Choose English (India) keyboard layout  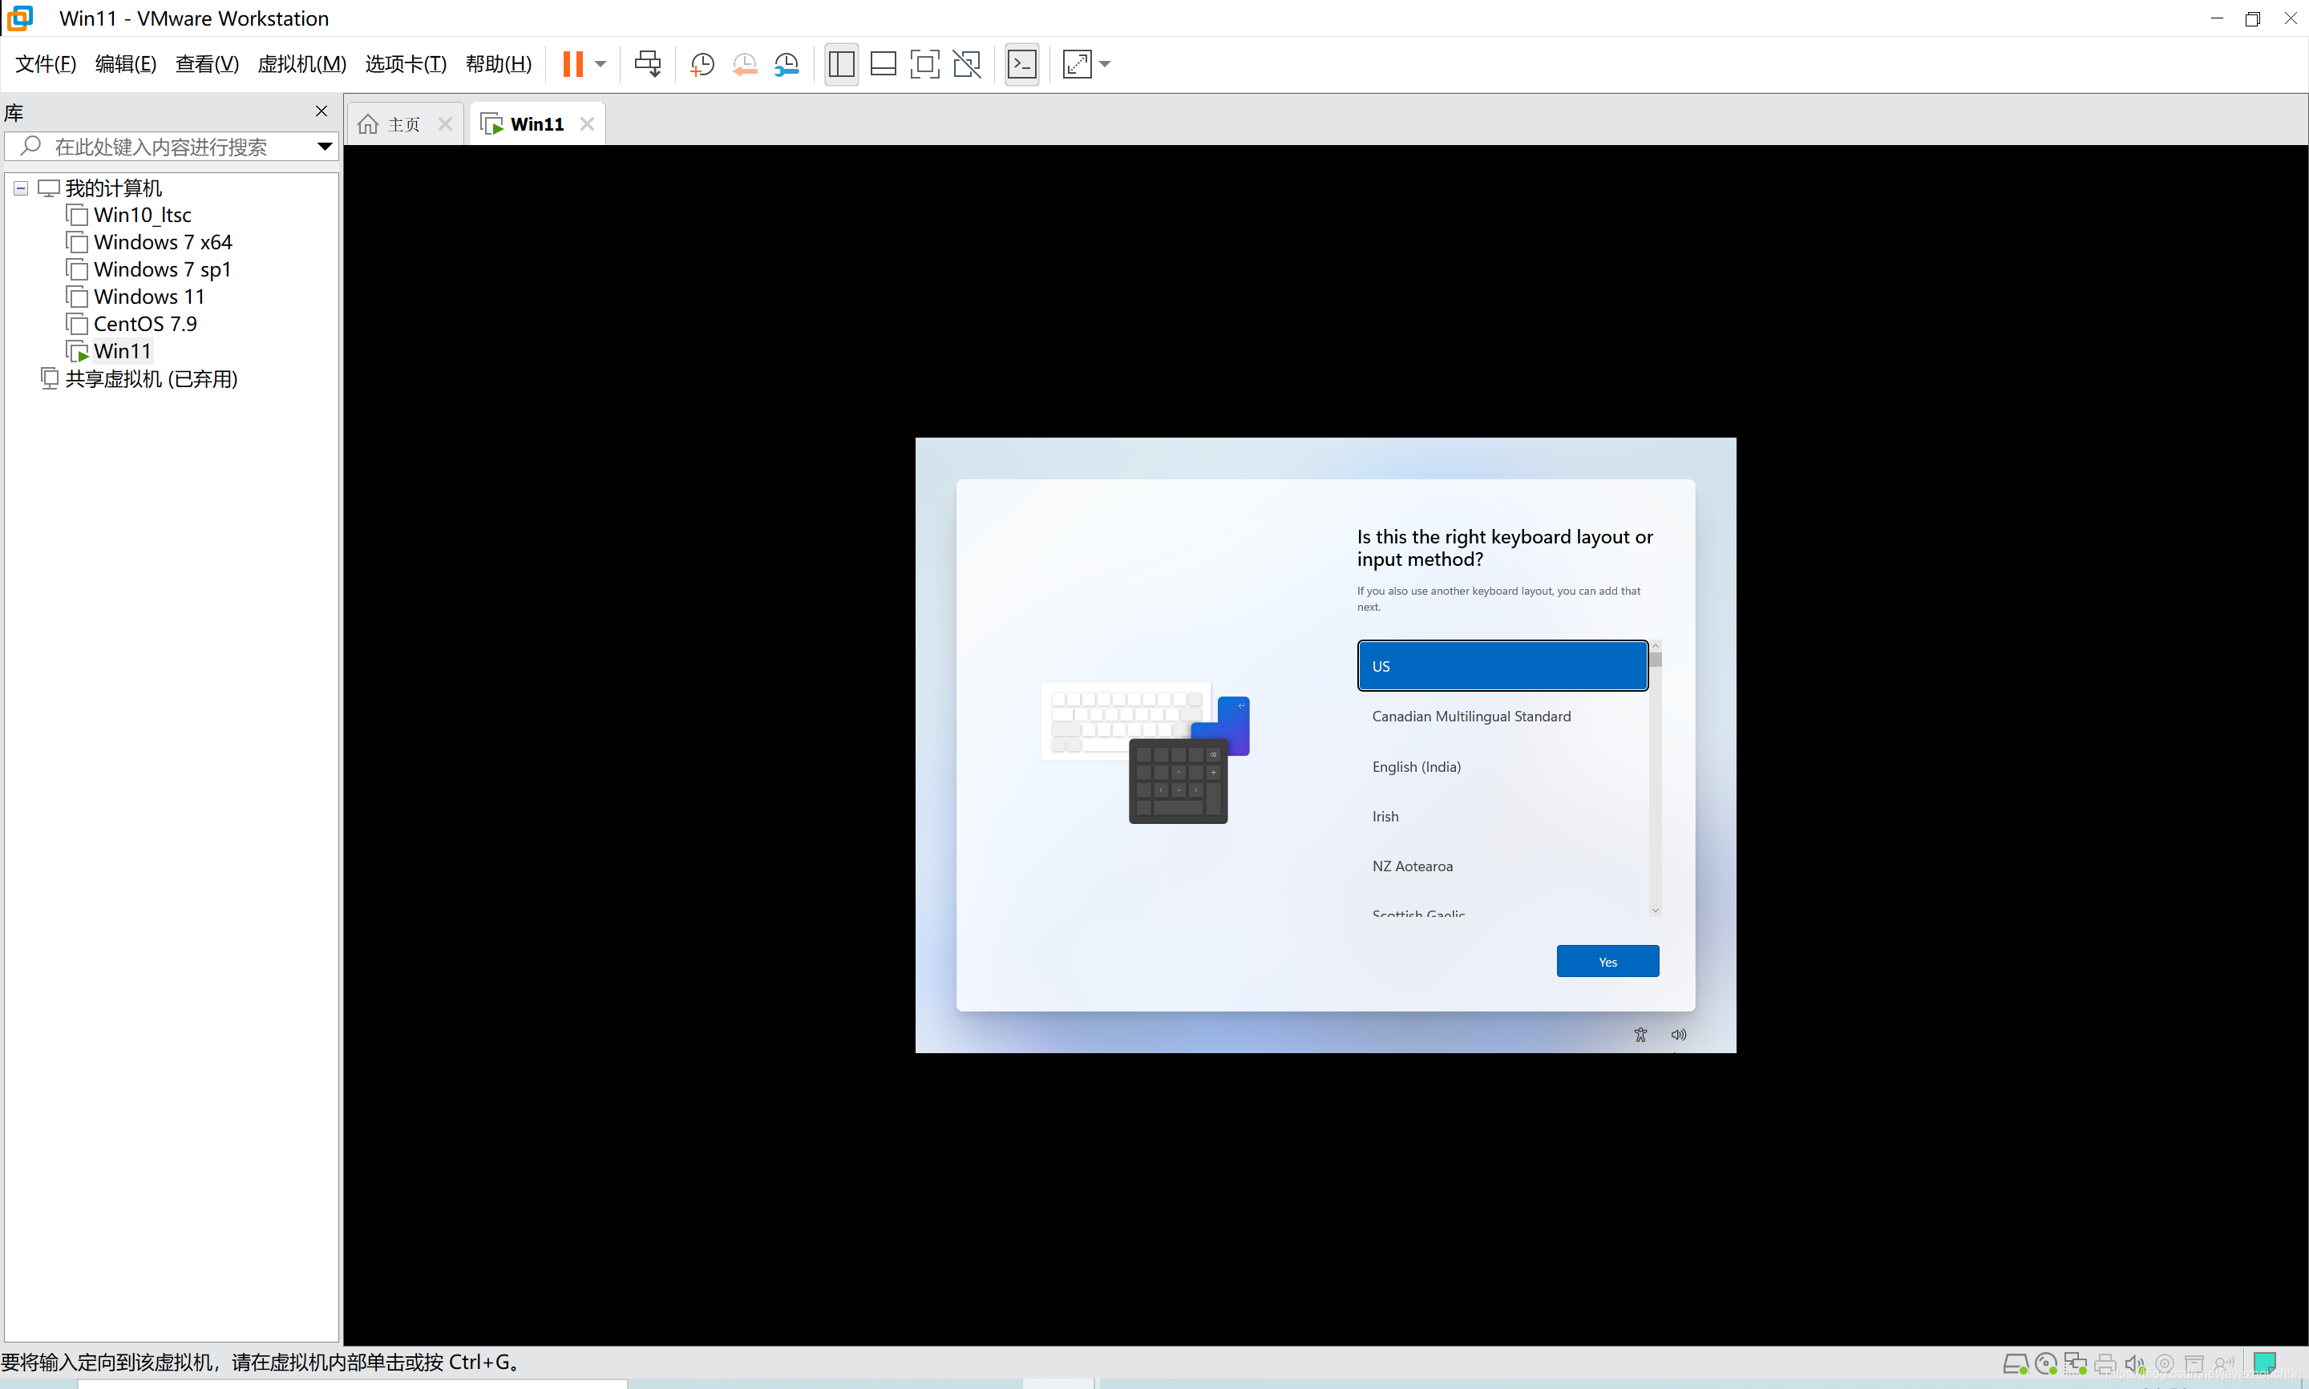(x=1502, y=766)
